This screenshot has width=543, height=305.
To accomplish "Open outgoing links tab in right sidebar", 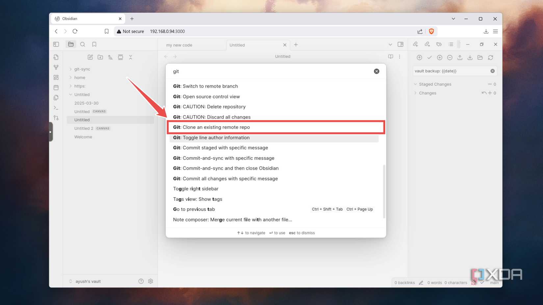I will point(427,44).
